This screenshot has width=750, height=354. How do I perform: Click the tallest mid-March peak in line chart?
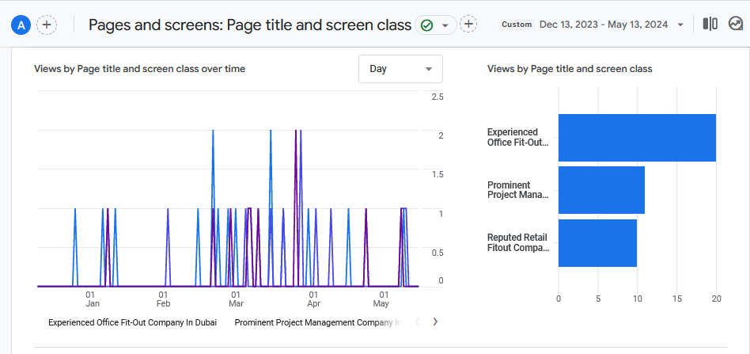(271, 131)
